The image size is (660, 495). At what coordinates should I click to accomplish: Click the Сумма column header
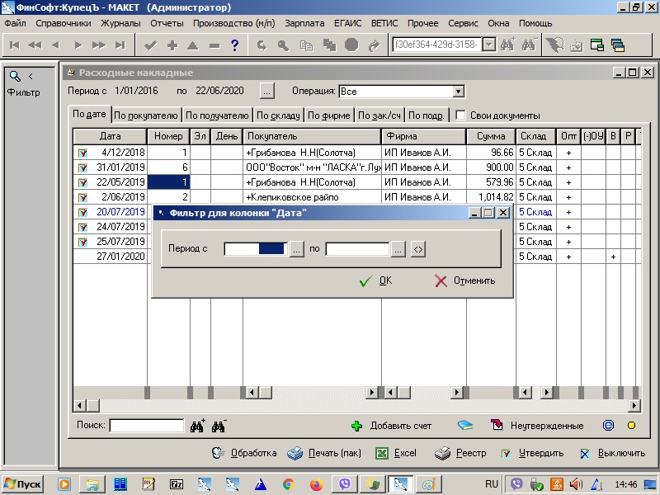[491, 136]
